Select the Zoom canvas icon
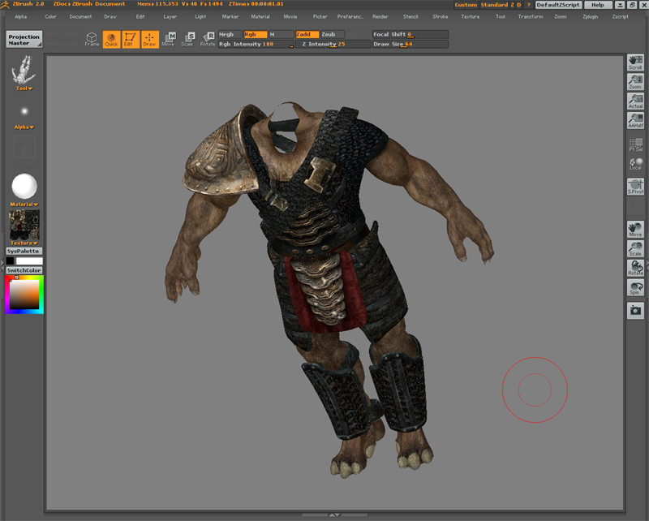Screen dimensions: 649x521 click(635, 81)
